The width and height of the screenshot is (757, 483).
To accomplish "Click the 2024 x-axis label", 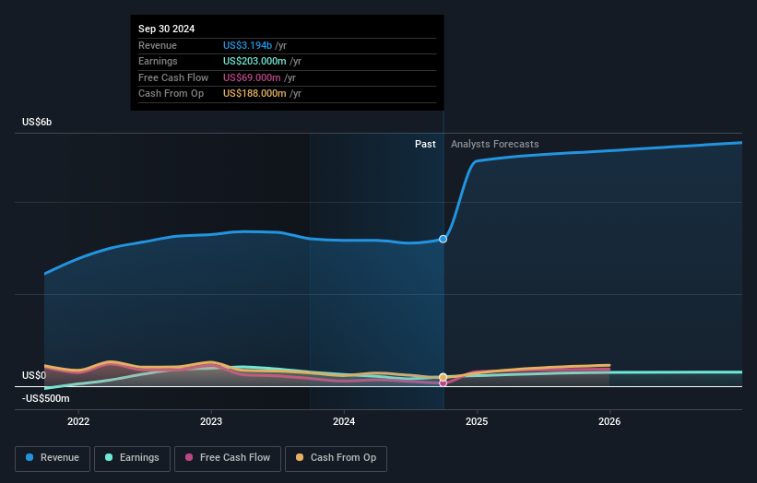I will click(344, 421).
